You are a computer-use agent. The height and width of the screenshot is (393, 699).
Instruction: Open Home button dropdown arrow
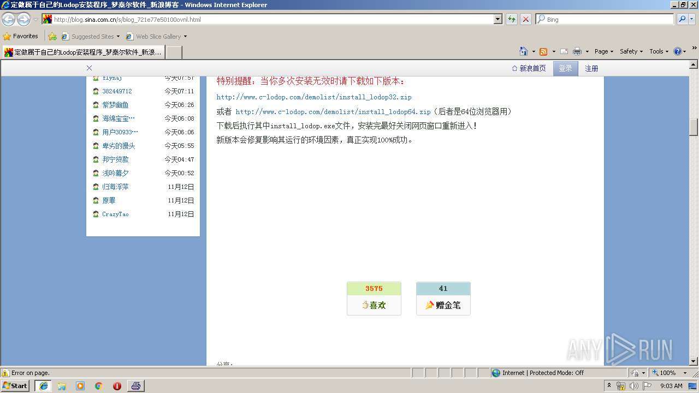coord(534,51)
